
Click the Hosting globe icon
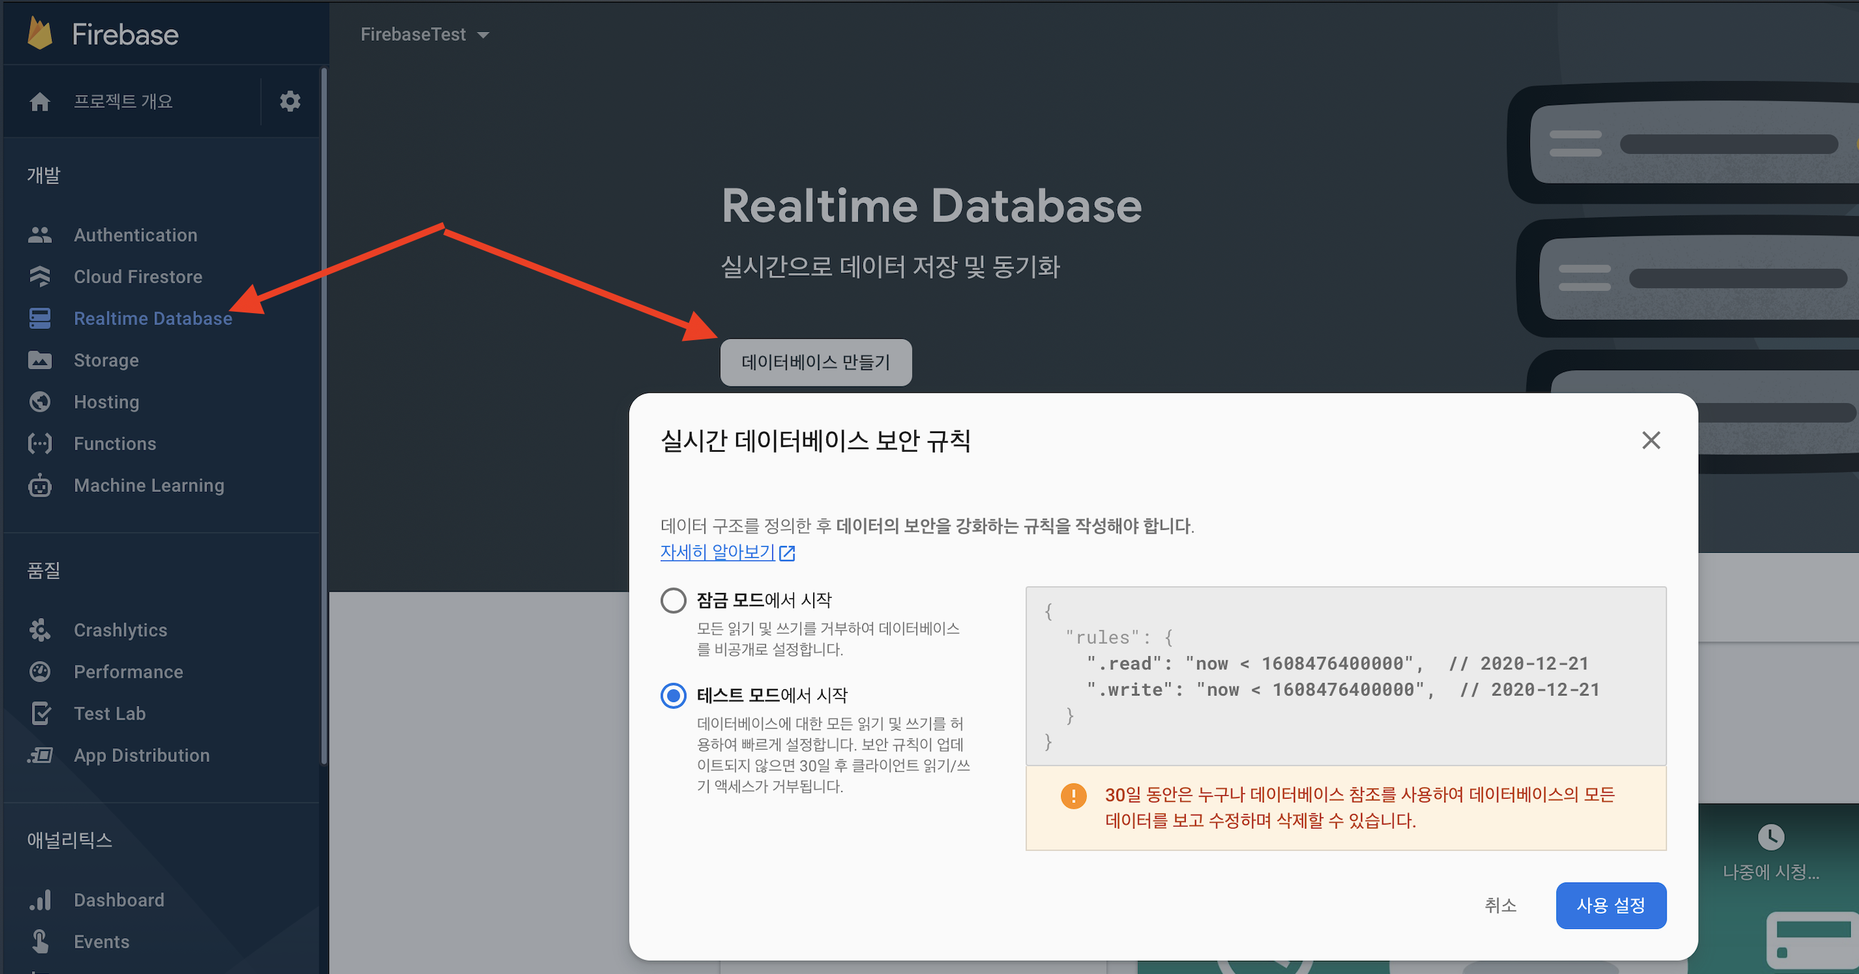[39, 401]
